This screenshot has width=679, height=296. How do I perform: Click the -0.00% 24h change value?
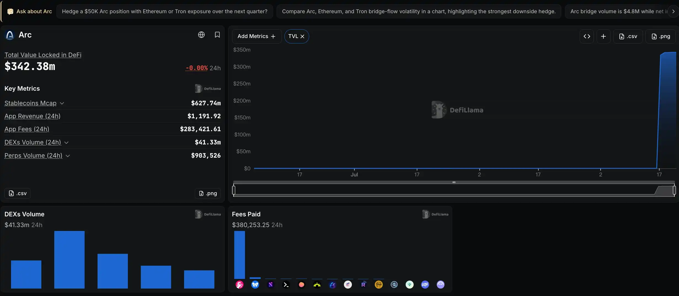point(196,68)
